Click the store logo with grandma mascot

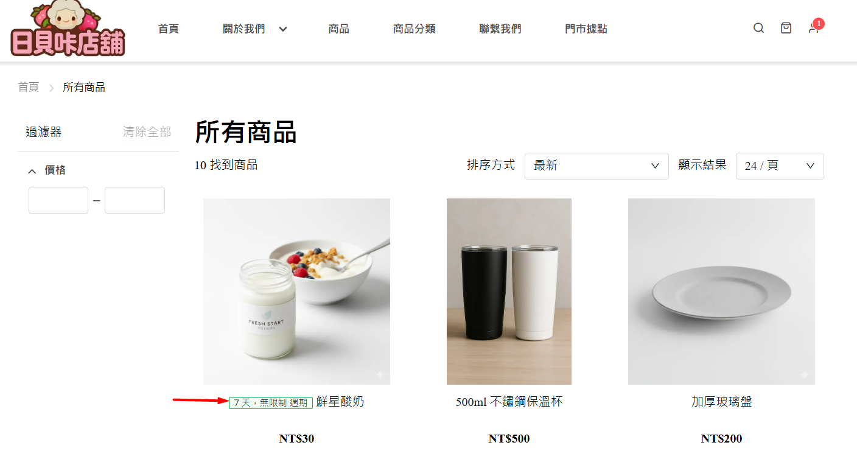pyautogui.click(x=68, y=29)
